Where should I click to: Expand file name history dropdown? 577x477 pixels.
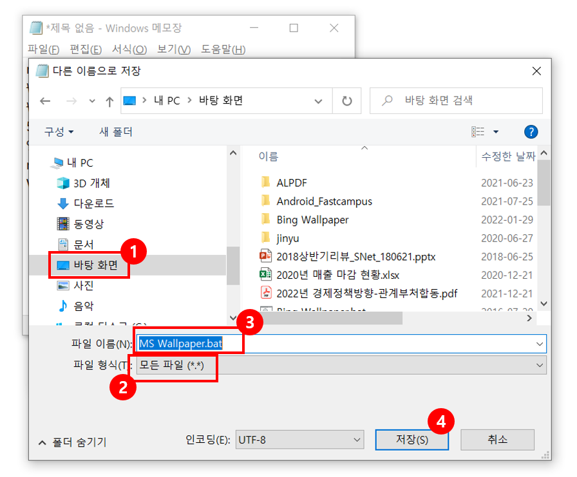point(540,344)
